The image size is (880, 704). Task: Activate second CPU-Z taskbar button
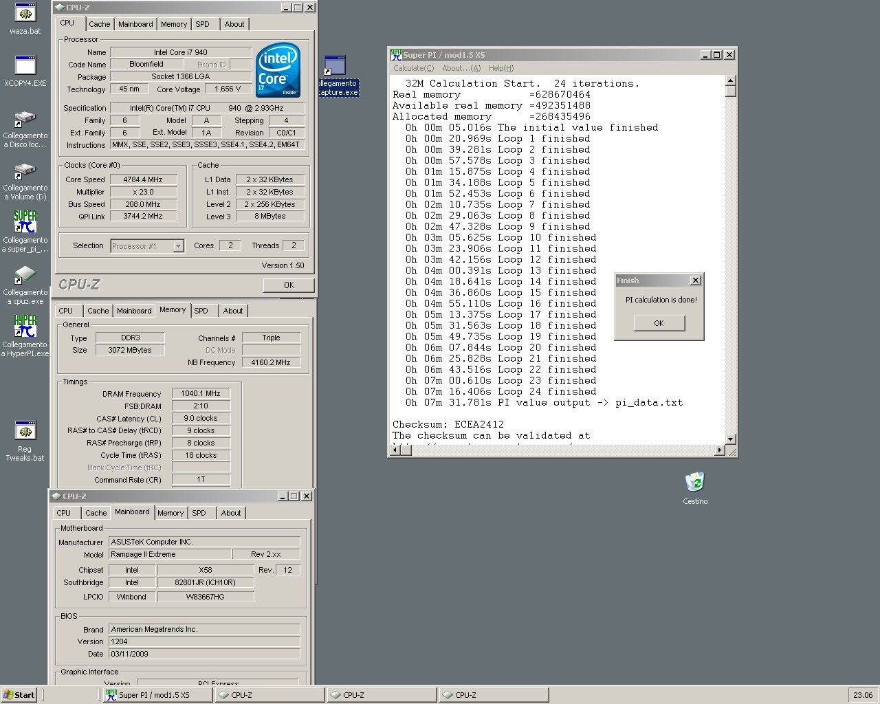click(382, 695)
